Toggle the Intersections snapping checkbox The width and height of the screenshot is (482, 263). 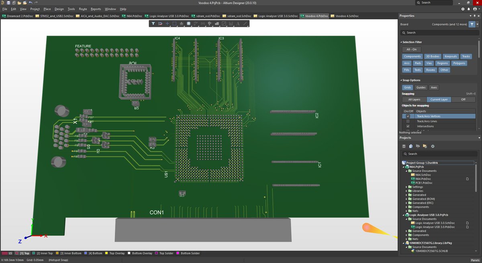point(408,126)
